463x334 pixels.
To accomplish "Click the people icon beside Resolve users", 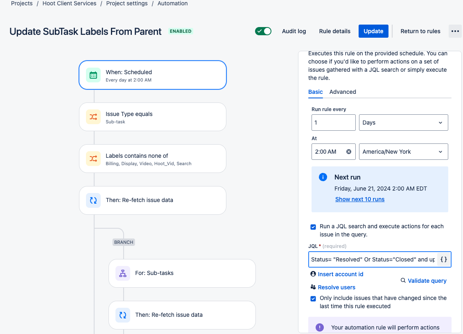I will [313, 287].
